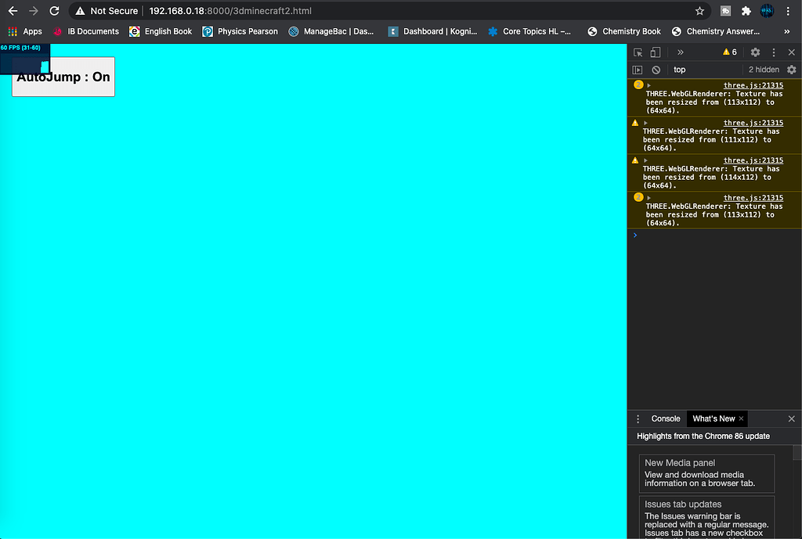Click the What's New panel scrollbar thumb
The width and height of the screenshot is (802, 539).
797,452
